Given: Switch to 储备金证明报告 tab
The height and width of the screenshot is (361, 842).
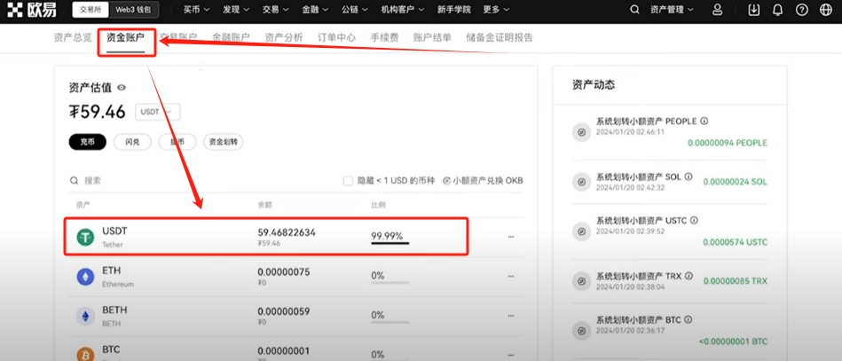Looking at the screenshot, I should (500, 37).
